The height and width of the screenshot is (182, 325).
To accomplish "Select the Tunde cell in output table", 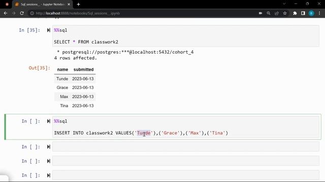I will 62,79.
